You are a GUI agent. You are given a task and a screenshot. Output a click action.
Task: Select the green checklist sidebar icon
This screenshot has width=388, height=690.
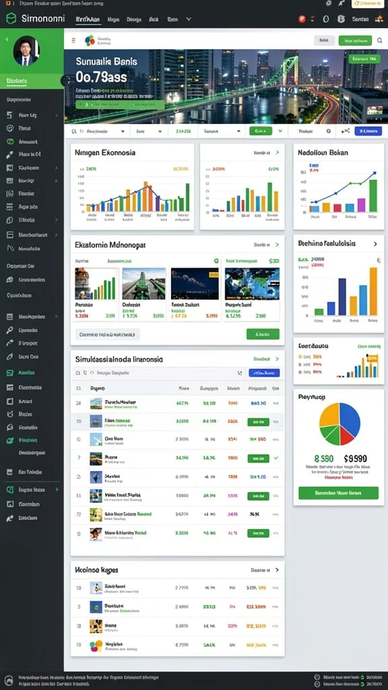(x=9, y=373)
